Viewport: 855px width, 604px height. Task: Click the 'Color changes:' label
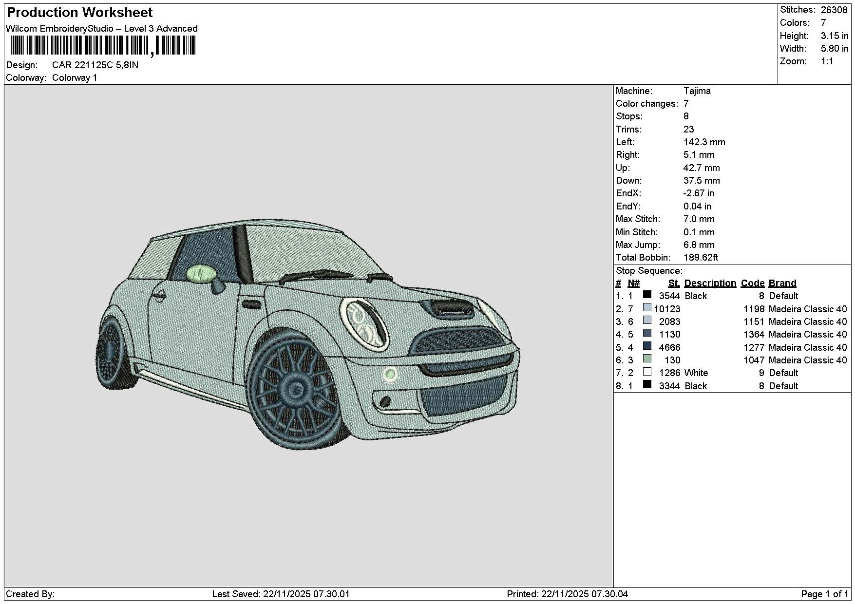(x=646, y=104)
